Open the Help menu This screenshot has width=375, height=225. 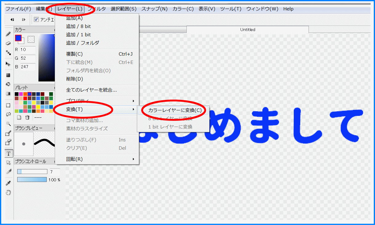coord(288,9)
